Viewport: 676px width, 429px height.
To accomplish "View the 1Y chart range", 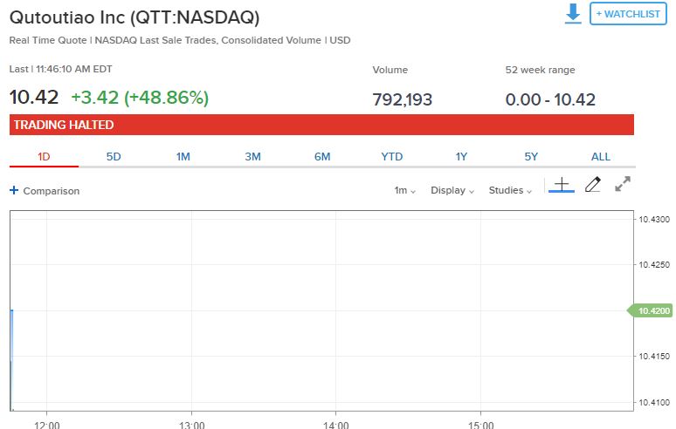I will (462, 157).
